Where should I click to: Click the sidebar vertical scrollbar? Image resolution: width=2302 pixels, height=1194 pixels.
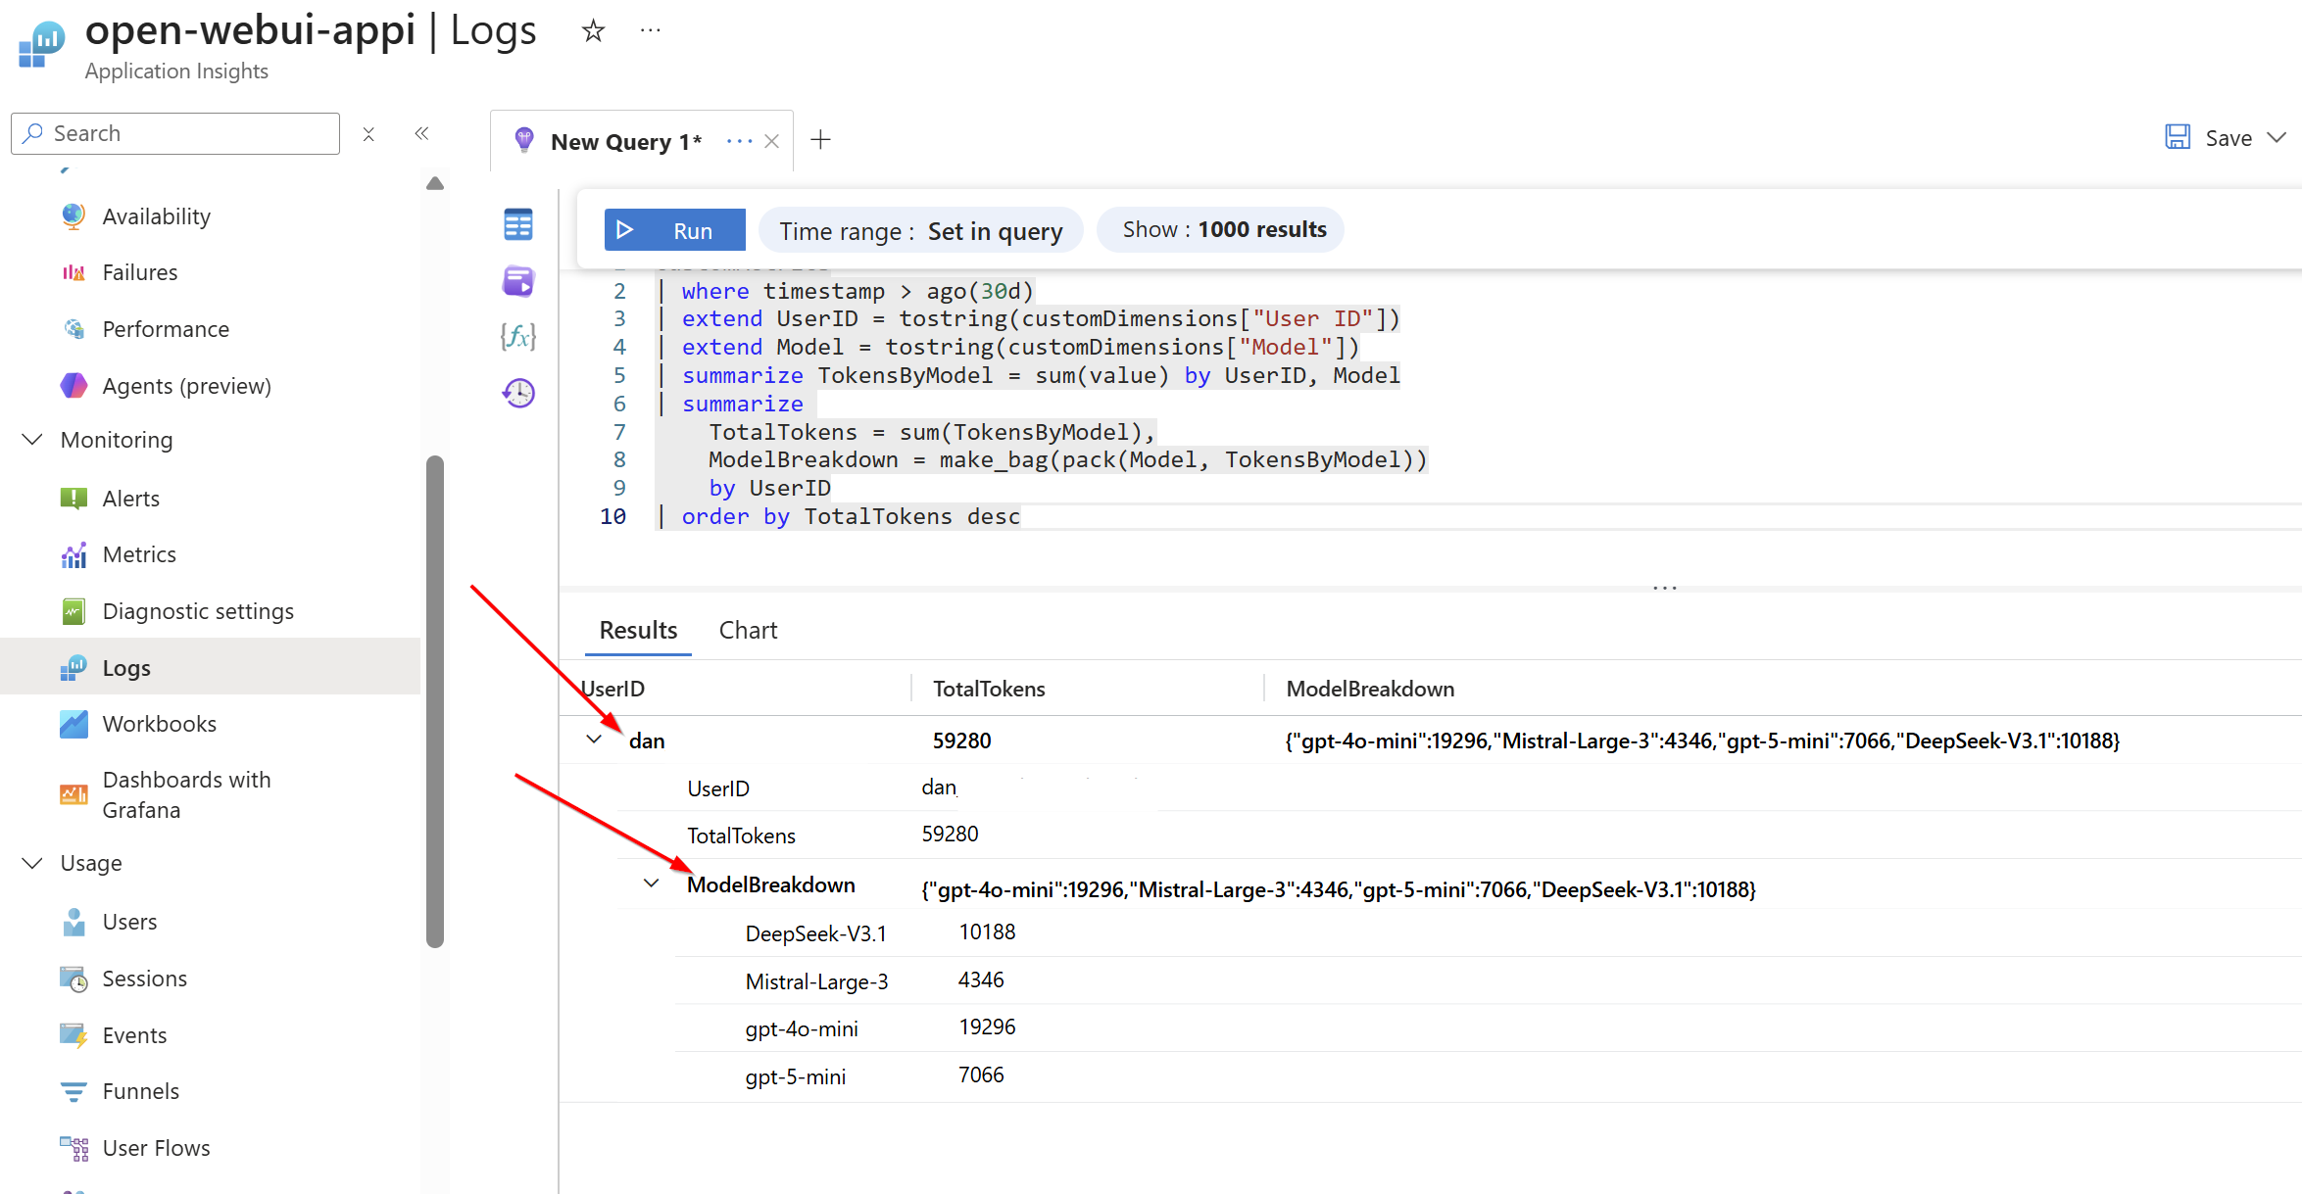tap(435, 701)
